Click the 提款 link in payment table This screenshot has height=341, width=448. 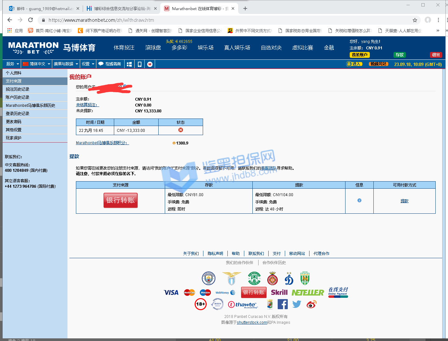(404, 201)
